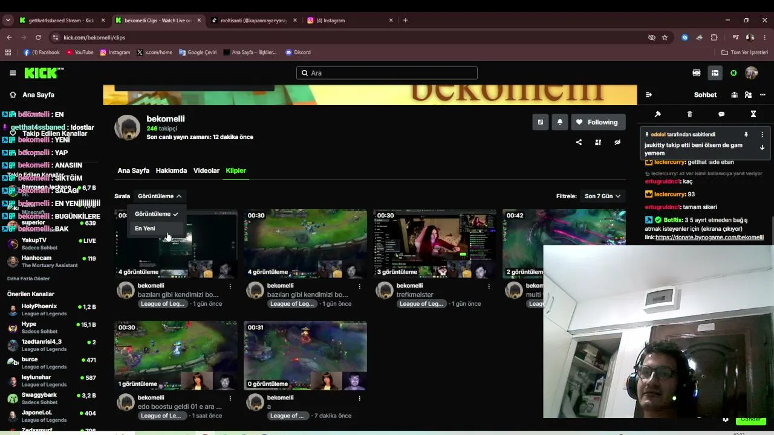Open Chrome three-dot menu

(764, 37)
